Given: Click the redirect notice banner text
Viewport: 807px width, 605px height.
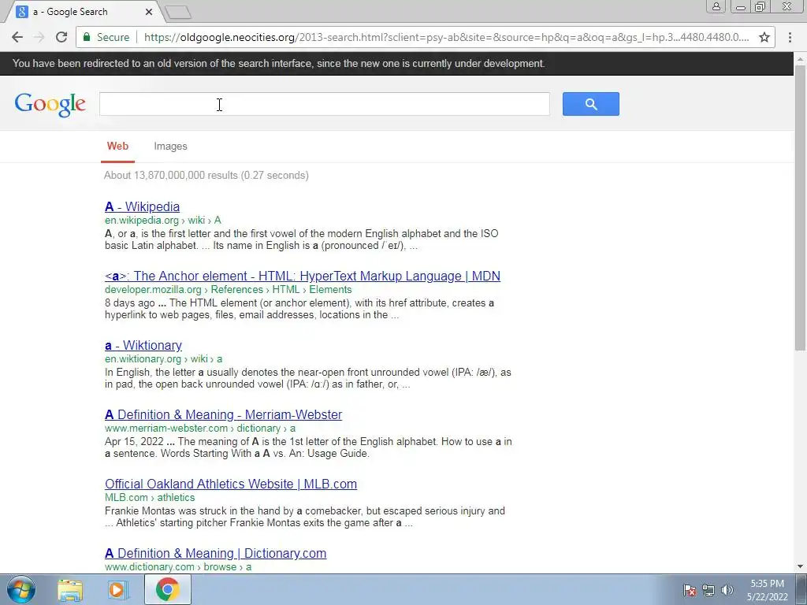Looking at the screenshot, I should [278, 63].
